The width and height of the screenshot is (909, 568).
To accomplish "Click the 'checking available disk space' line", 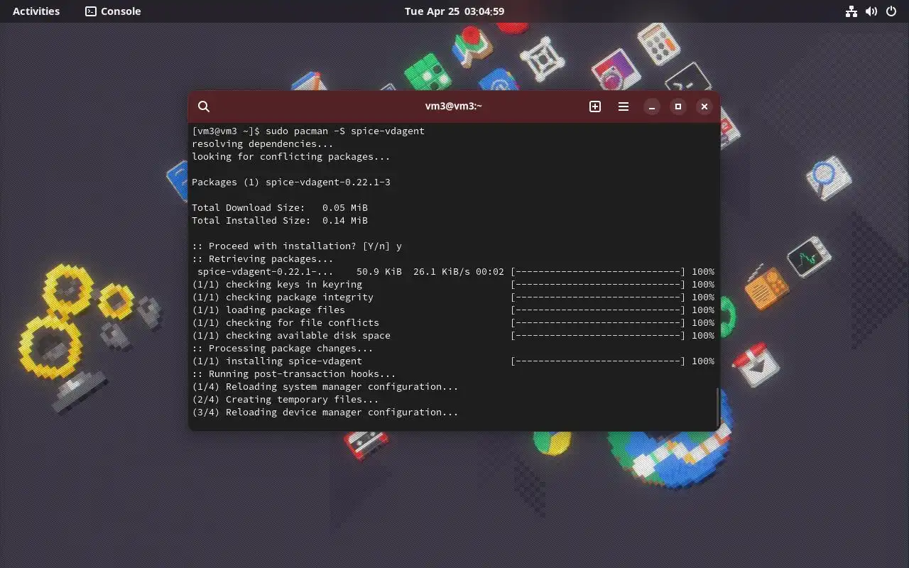I will pyautogui.click(x=453, y=335).
